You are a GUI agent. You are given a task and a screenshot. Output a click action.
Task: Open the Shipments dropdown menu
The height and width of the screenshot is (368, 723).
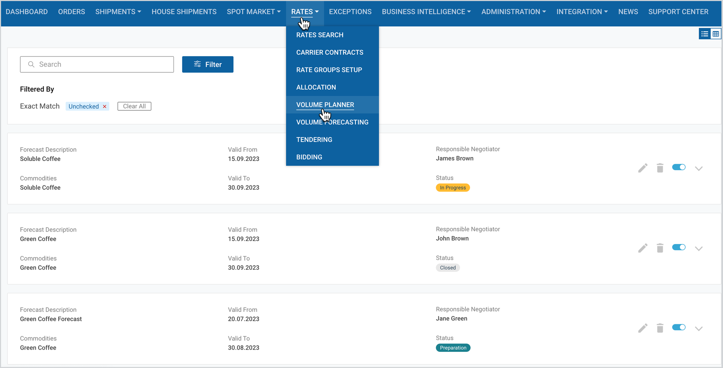point(118,12)
